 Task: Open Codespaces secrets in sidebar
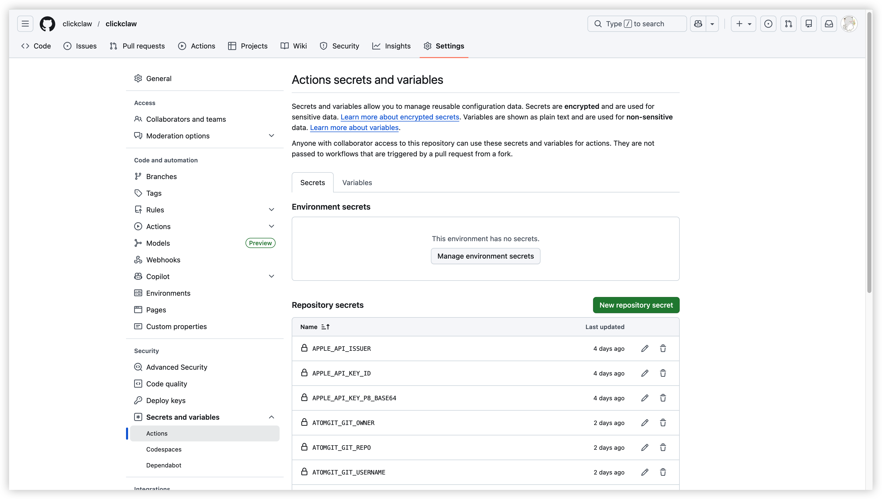[x=205, y=449]
